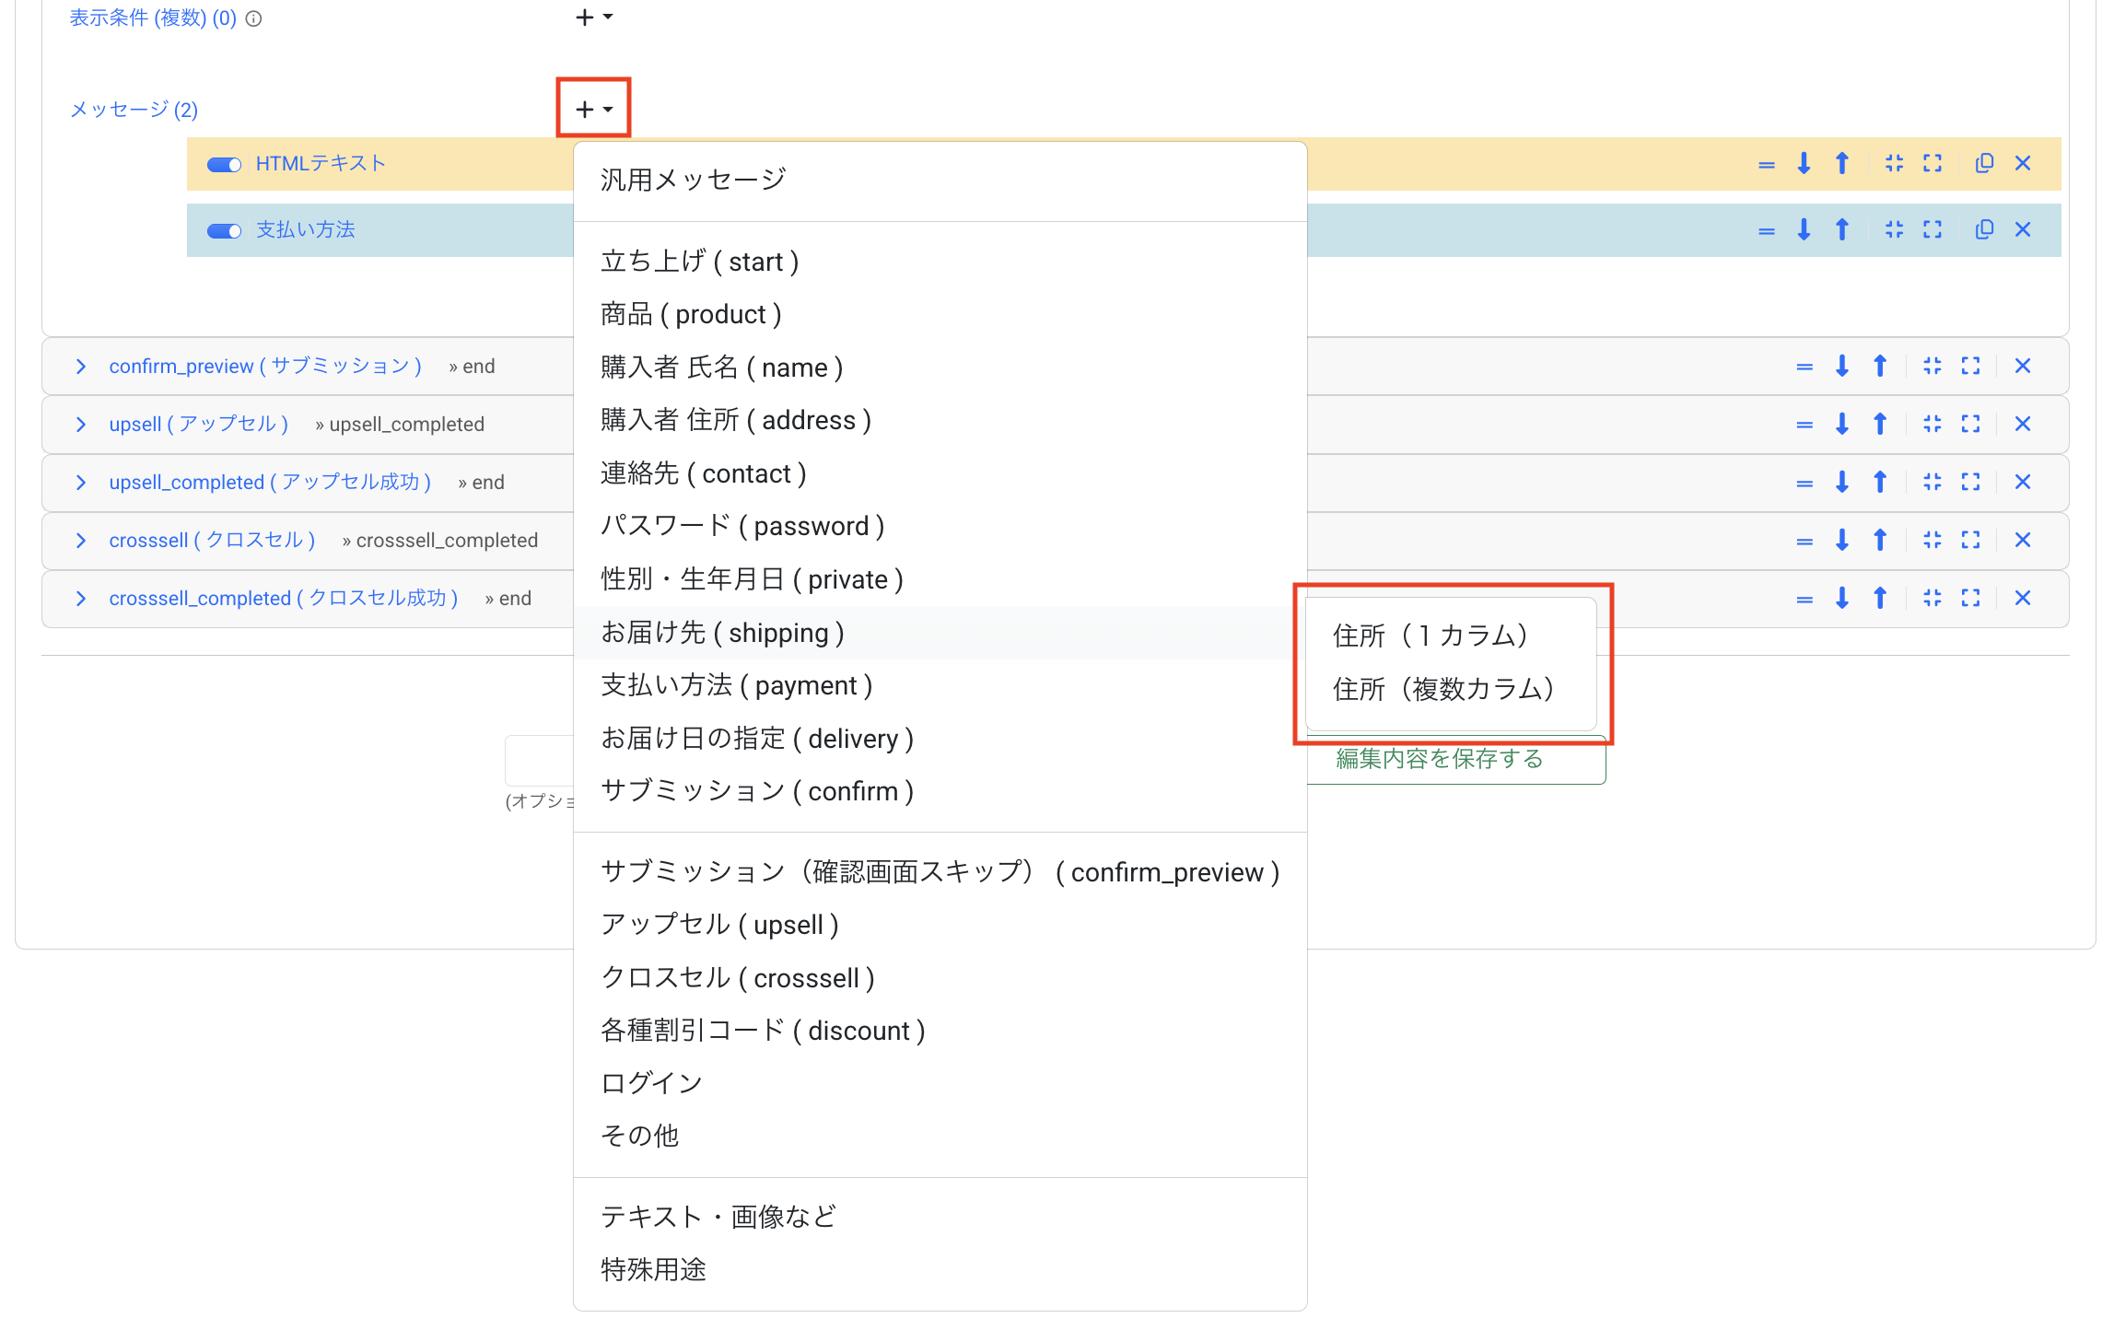The width and height of the screenshot is (2102, 1318).
Task: Select お届け日の指定 ( delivery ) menu item
Action: 940,739
